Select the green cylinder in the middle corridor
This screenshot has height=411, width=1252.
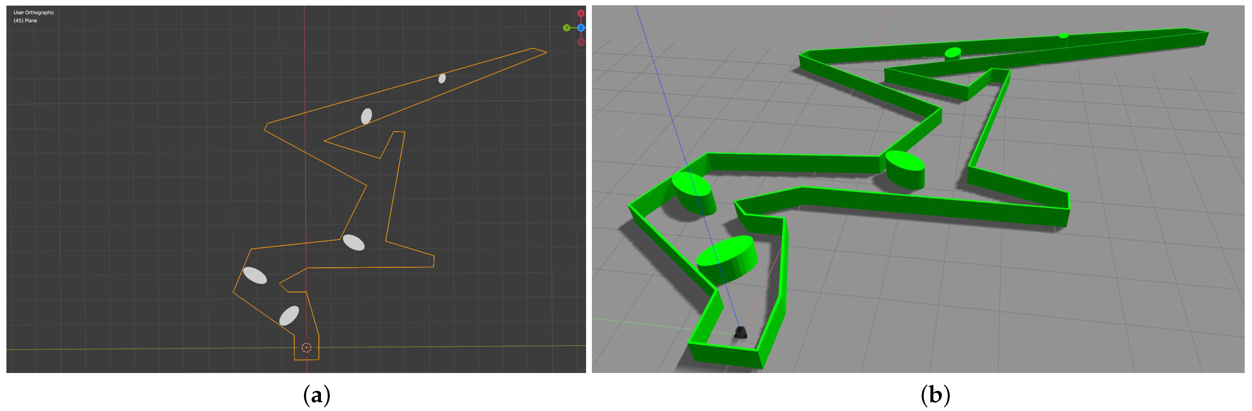pyautogui.click(x=905, y=169)
